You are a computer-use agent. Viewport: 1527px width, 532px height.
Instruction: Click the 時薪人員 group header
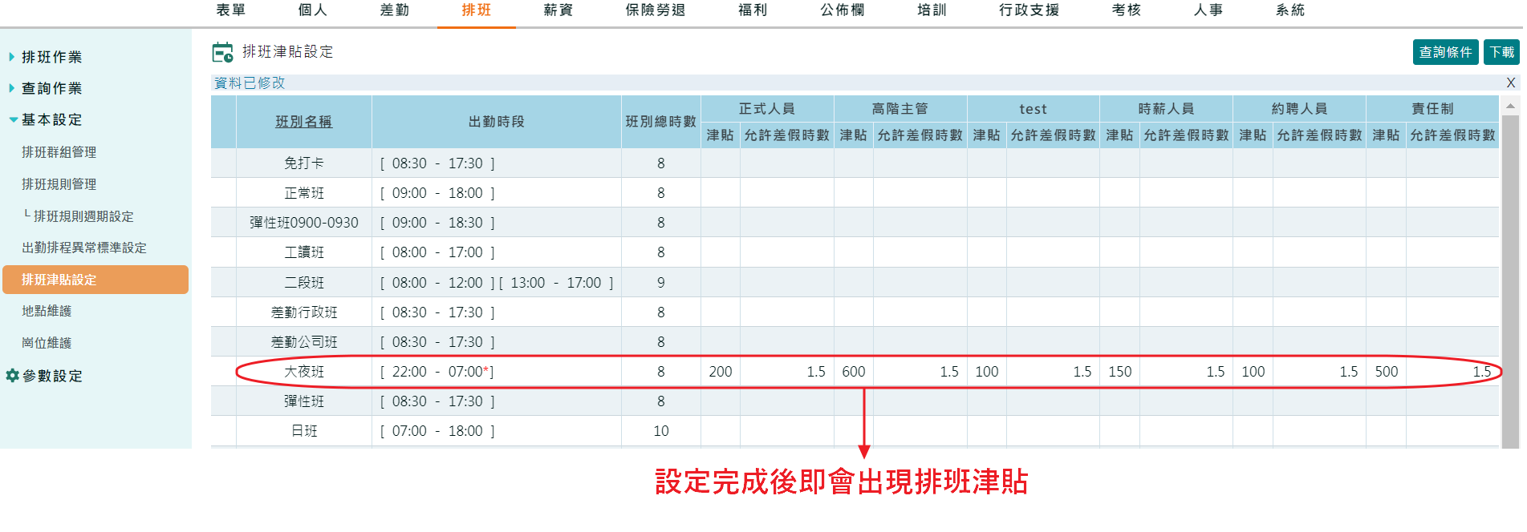click(x=1167, y=109)
